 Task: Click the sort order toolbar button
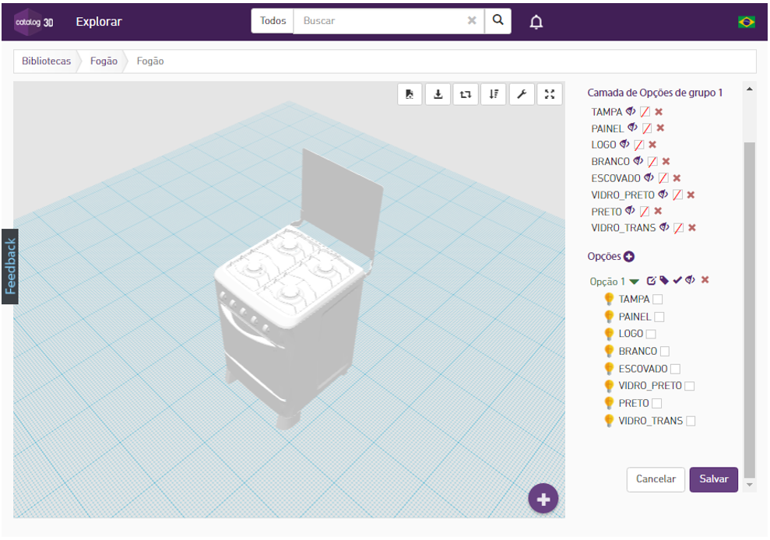(x=494, y=94)
